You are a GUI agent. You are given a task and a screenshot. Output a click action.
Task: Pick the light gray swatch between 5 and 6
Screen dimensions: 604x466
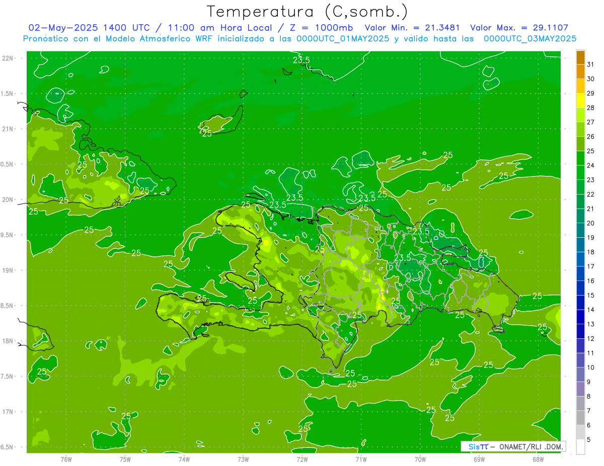[580, 432]
